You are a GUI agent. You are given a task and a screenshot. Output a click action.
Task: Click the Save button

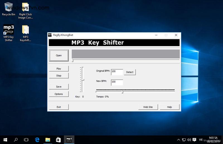[59, 87]
